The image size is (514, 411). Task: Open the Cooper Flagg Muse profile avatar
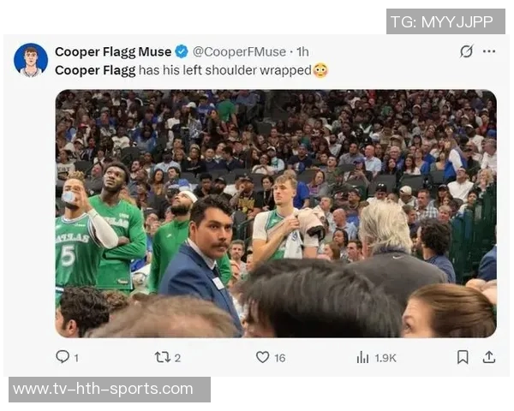(x=31, y=60)
